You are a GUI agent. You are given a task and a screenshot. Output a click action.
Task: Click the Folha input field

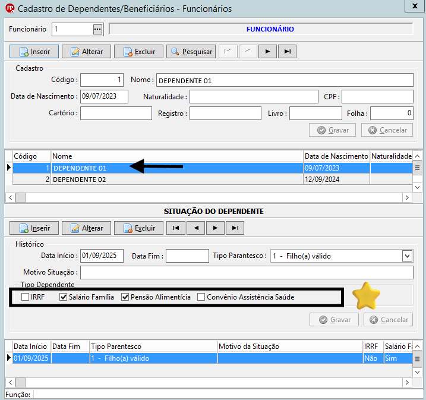[392, 114]
